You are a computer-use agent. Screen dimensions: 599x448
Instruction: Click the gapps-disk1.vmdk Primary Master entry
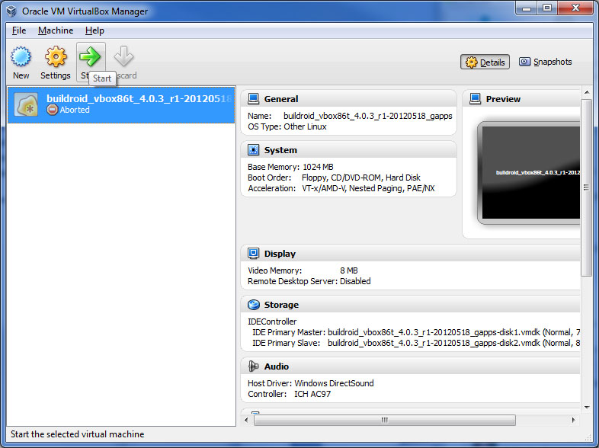click(x=416, y=332)
